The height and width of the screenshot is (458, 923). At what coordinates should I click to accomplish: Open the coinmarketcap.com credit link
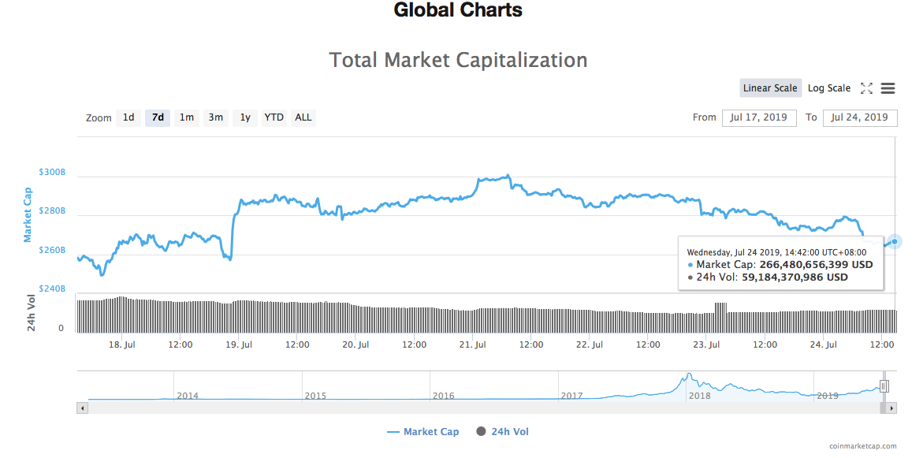pos(862,446)
